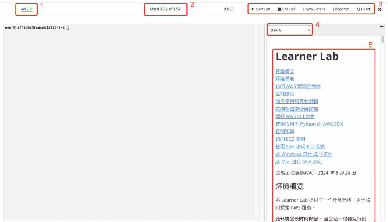This screenshot has height=222, width=388.
Task: Open the 服务使用和其他限制 link
Action: coord(296,101)
